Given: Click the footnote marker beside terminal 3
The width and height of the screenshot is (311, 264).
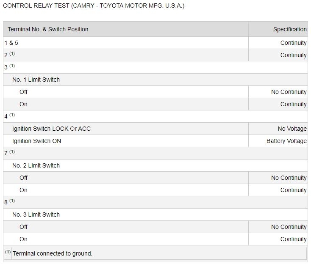Looking at the screenshot, I should [x=12, y=66].
